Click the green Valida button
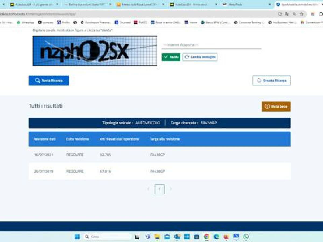 171,57
